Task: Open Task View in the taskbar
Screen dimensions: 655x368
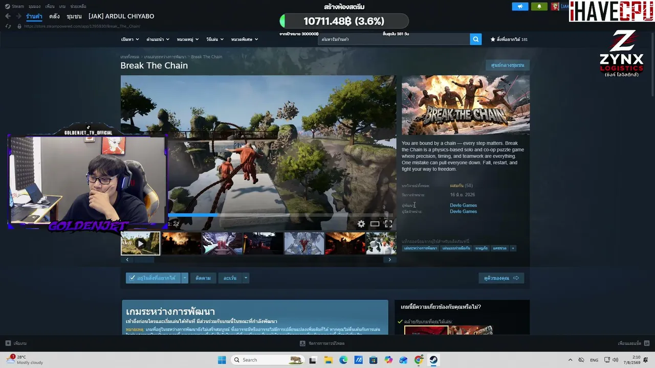Action: [x=313, y=360]
